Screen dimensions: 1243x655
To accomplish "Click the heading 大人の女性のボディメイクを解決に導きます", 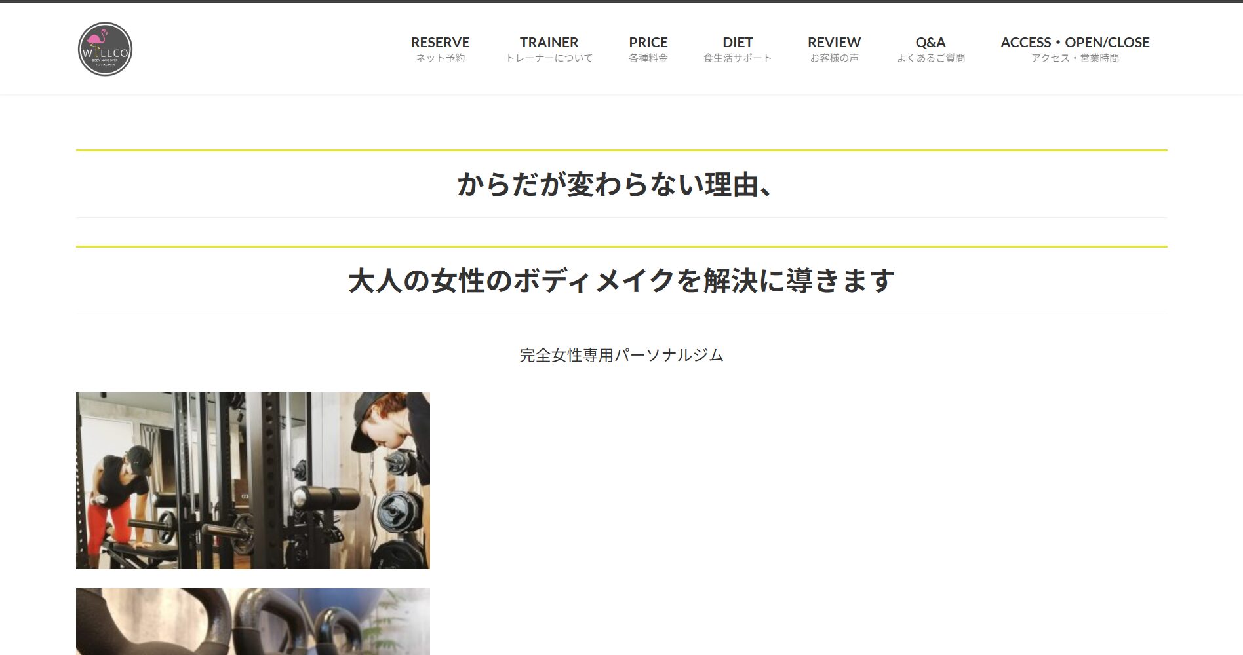I will click(621, 281).
